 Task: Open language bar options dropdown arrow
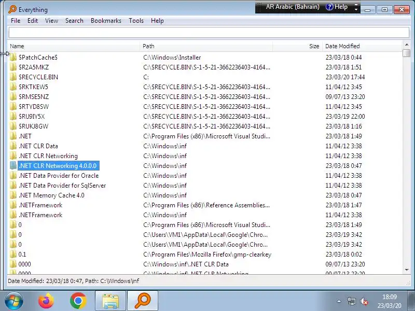(x=356, y=9)
